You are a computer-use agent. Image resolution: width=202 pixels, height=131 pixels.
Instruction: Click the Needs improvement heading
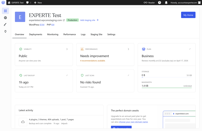[x=94, y=56]
